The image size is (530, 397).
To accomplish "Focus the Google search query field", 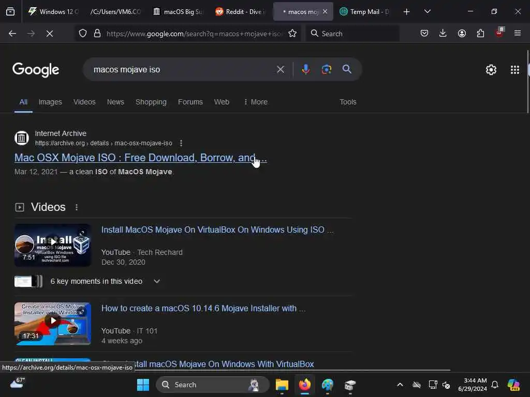I will coord(183,70).
